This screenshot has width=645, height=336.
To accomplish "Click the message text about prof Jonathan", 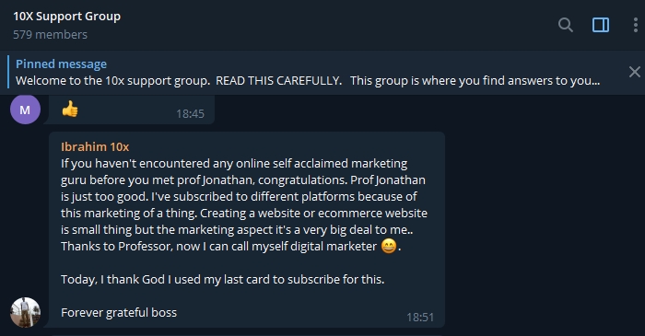I will [x=243, y=180].
